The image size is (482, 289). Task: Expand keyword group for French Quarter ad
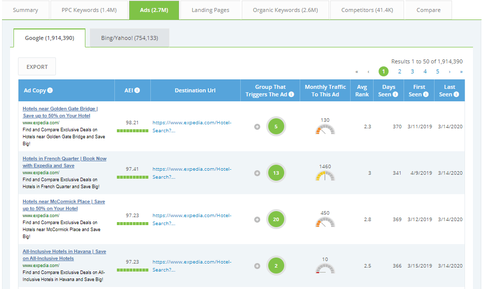(257, 173)
